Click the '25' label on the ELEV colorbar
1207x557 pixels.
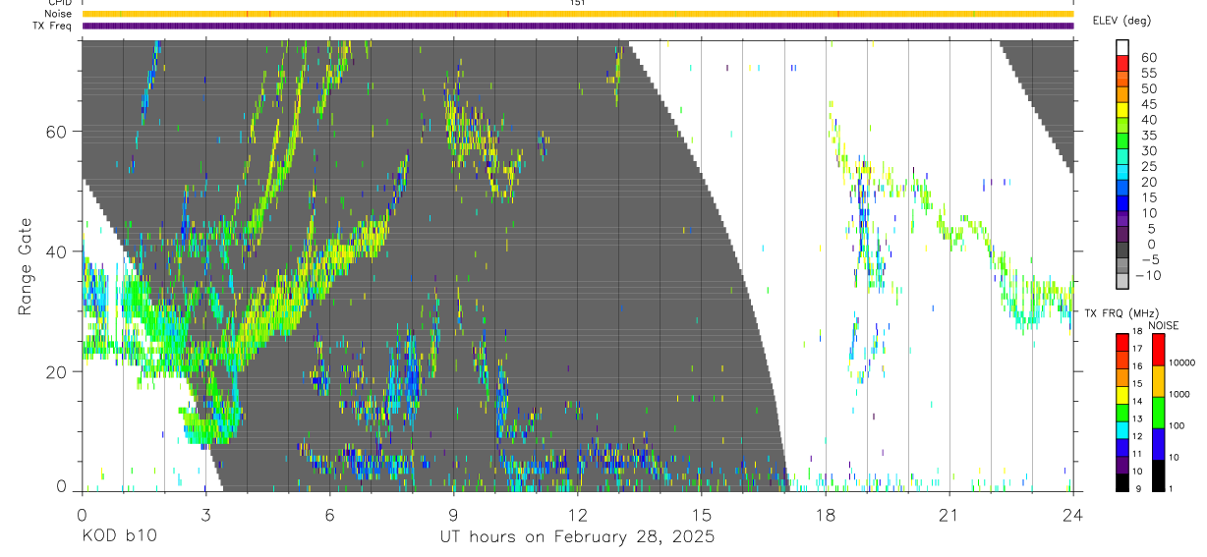(1148, 167)
